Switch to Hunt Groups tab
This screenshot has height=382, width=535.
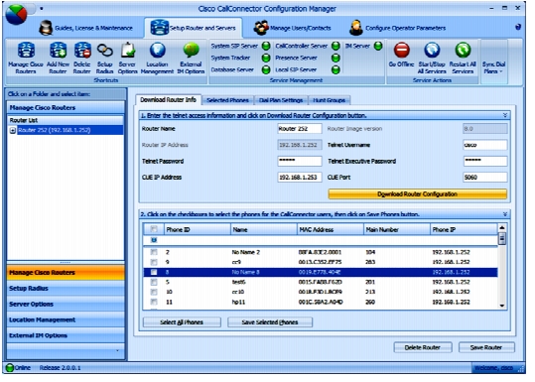click(329, 100)
